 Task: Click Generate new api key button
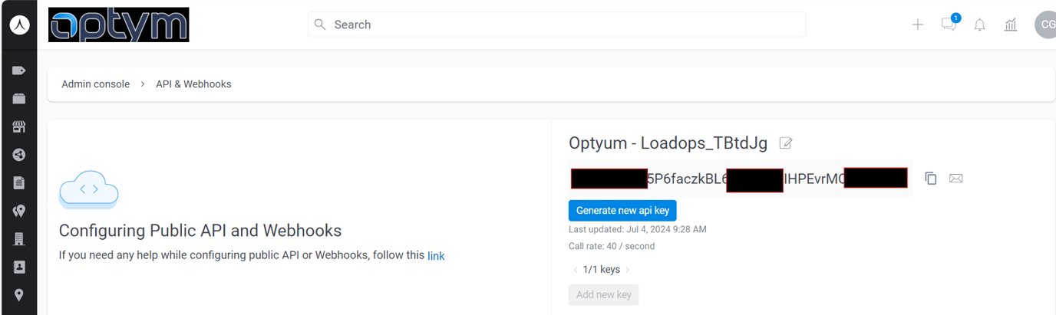pyautogui.click(x=622, y=211)
